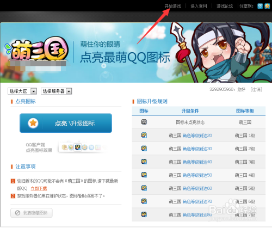Click the highlighted 萌 icon in QQ client preview
The height and width of the screenshot is (228, 272).
point(78,147)
